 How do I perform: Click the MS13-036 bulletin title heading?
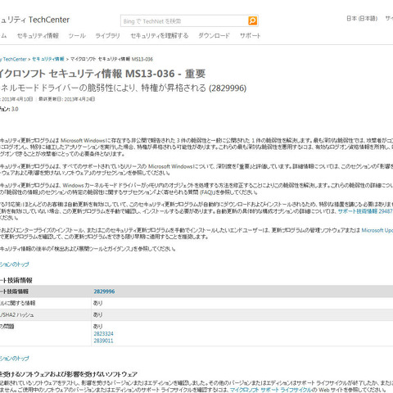point(102,74)
